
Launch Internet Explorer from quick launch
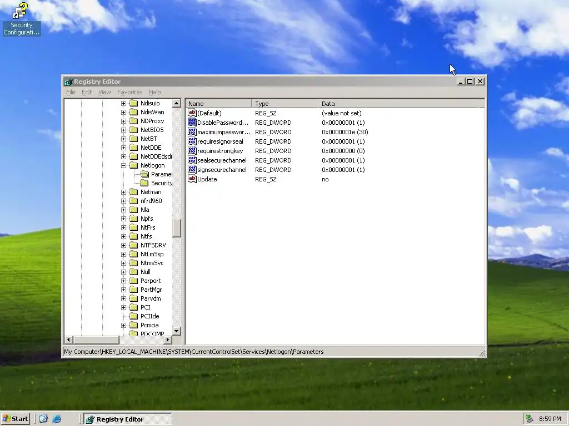click(57, 419)
